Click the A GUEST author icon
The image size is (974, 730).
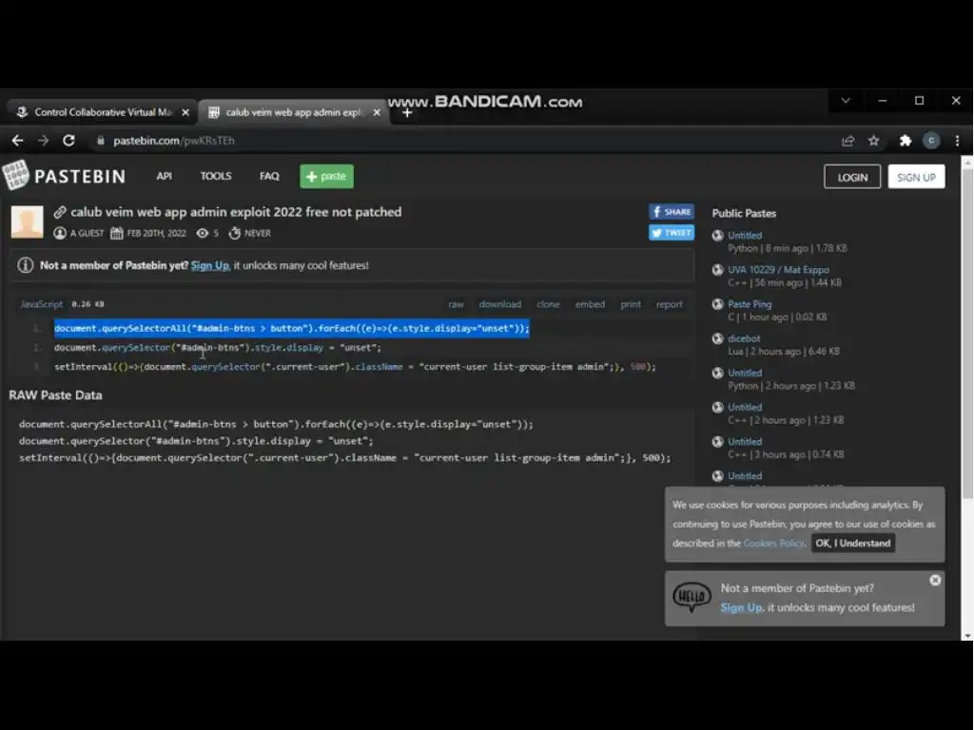coord(60,234)
